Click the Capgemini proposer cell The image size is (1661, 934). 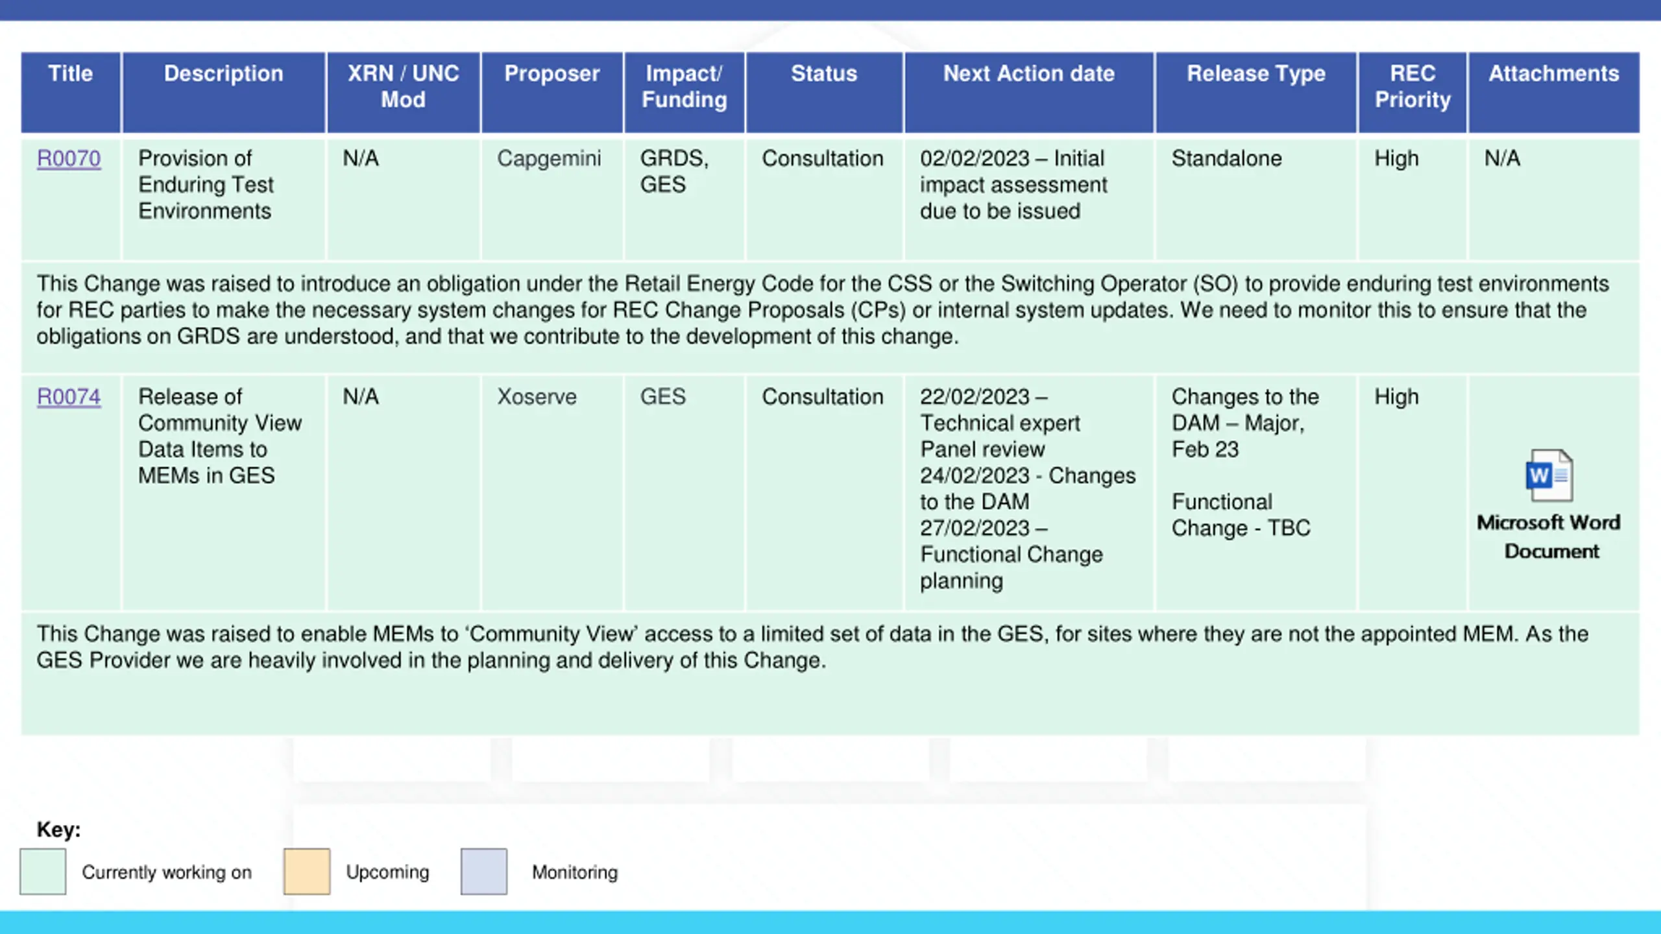[x=549, y=158]
